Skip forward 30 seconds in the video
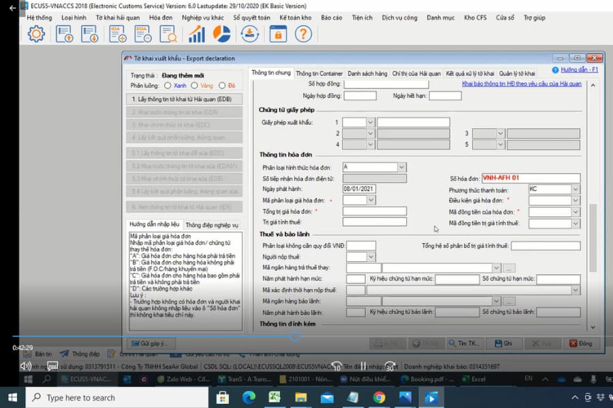This screenshot has width=613, height=408. pyautogui.click(x=390, y=366)
